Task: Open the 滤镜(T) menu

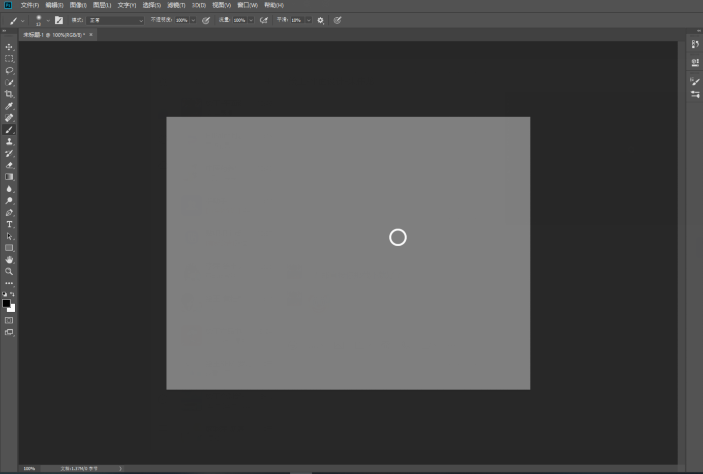Action: coord(176,5)
